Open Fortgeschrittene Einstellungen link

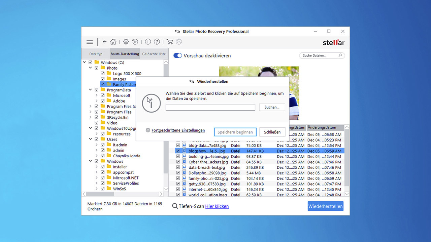178,130
